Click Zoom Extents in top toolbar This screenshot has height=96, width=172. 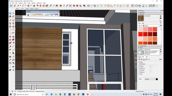point(70,6)
